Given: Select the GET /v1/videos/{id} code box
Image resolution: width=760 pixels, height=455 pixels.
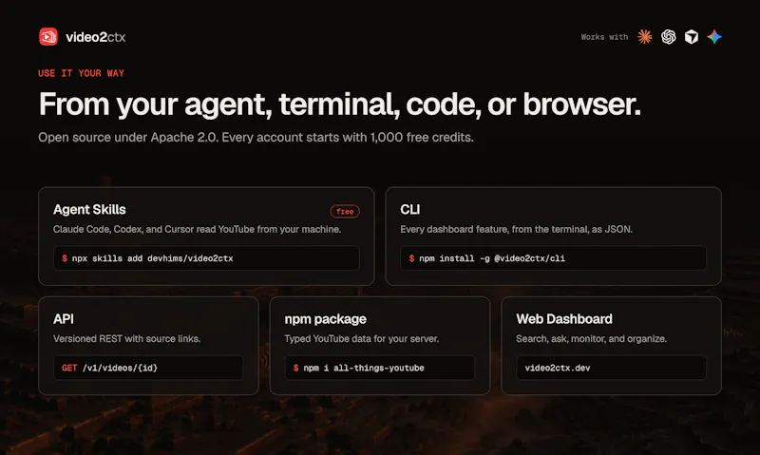Looking at the screenshot, I should click(148, 368).
